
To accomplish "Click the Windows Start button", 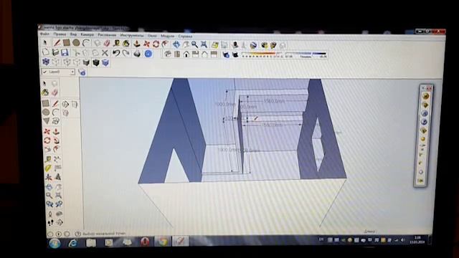I will [x=55, y=243].
